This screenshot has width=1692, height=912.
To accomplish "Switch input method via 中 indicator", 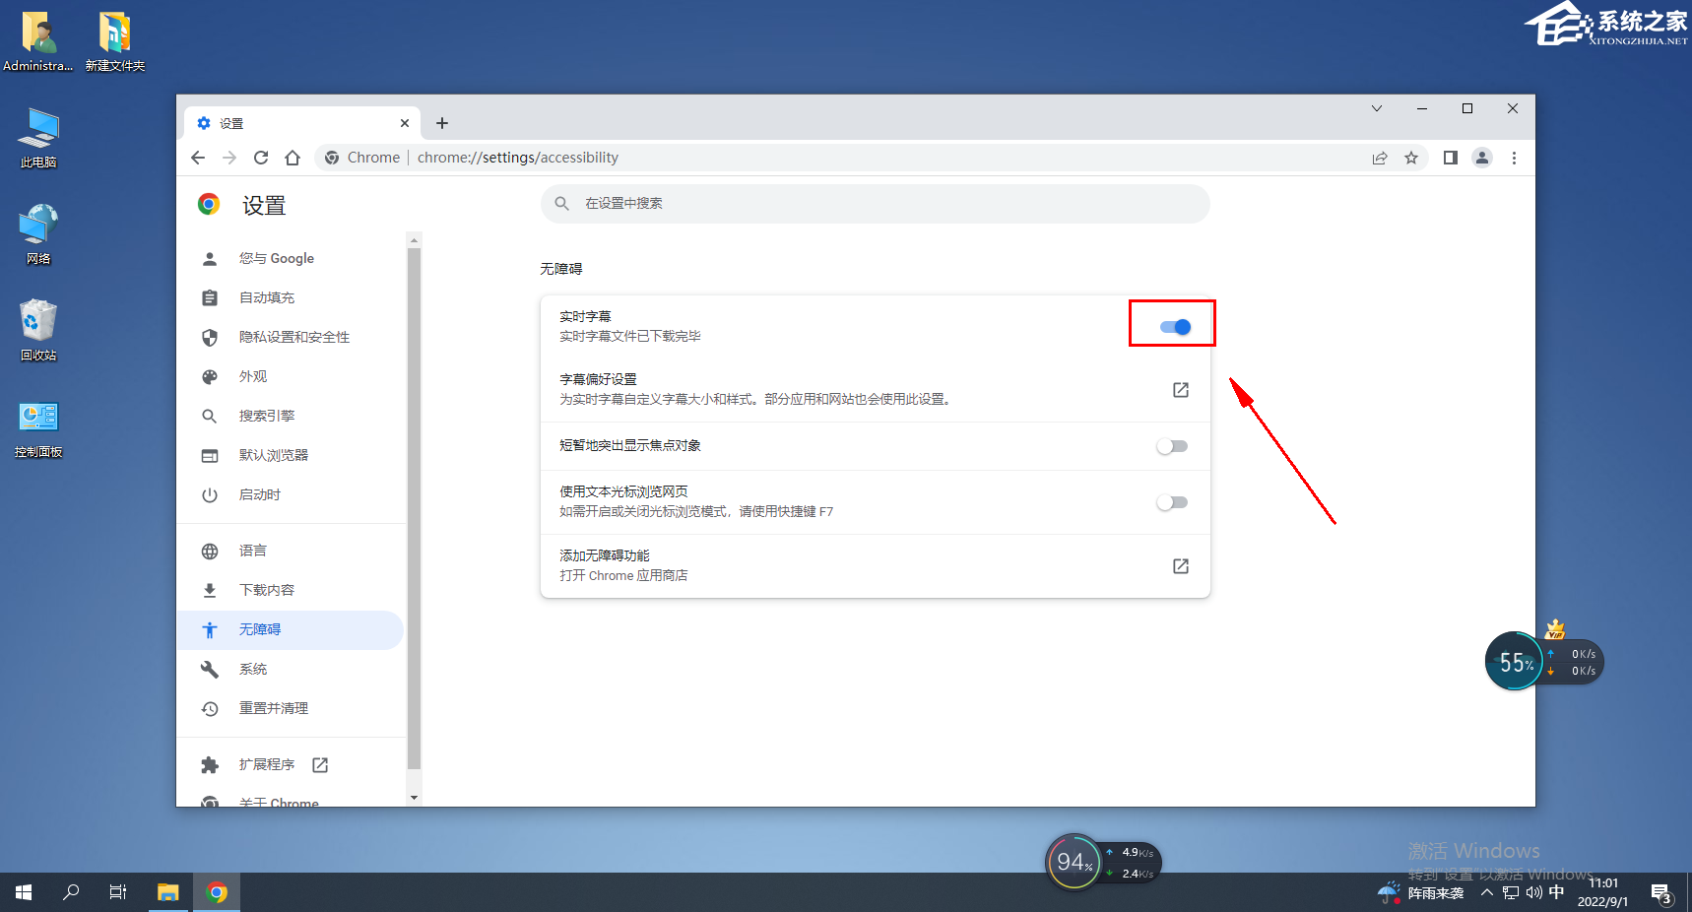I will pos(1556,892).
